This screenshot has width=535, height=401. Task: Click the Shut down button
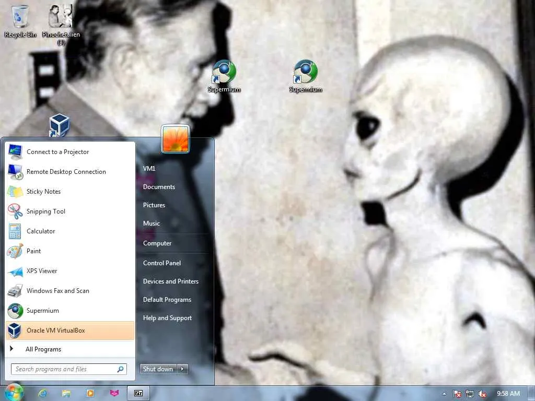tap(158, 369)
